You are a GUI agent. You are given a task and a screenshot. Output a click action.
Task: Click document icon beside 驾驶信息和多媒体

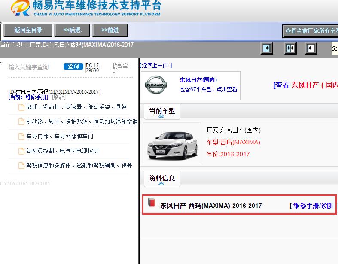point(21,166)
